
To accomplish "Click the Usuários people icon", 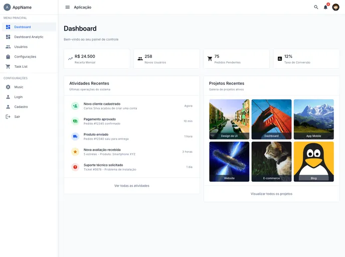I will click(8, 47).
